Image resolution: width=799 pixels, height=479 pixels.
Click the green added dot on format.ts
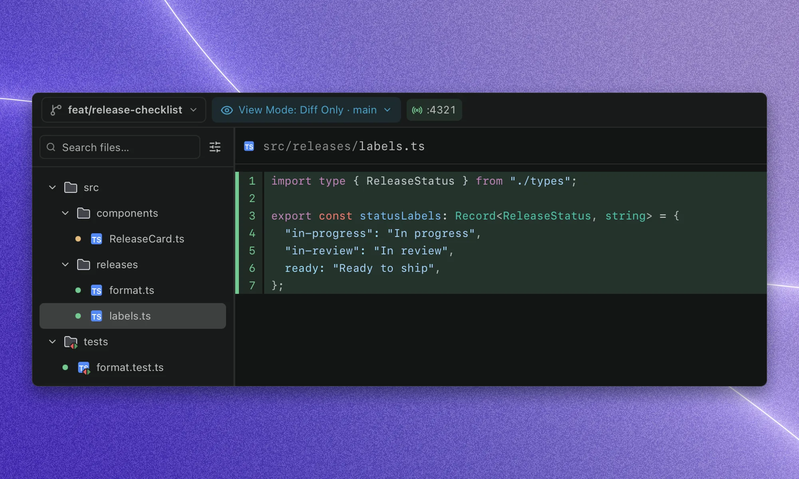click(78, 290)
